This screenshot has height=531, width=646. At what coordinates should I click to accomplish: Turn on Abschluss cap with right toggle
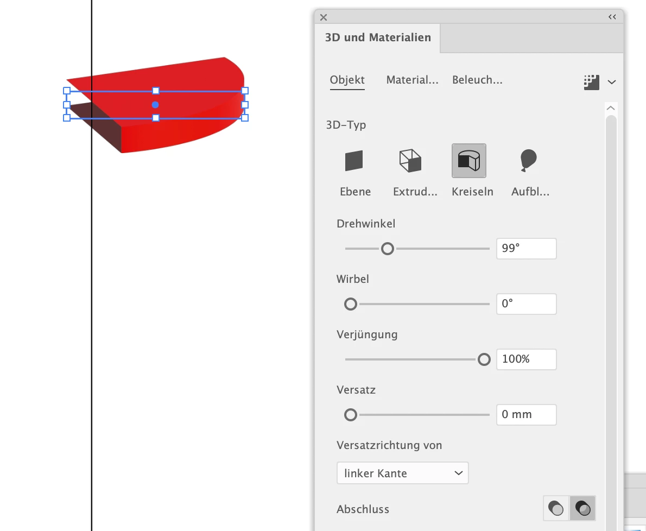coord(582,508)
